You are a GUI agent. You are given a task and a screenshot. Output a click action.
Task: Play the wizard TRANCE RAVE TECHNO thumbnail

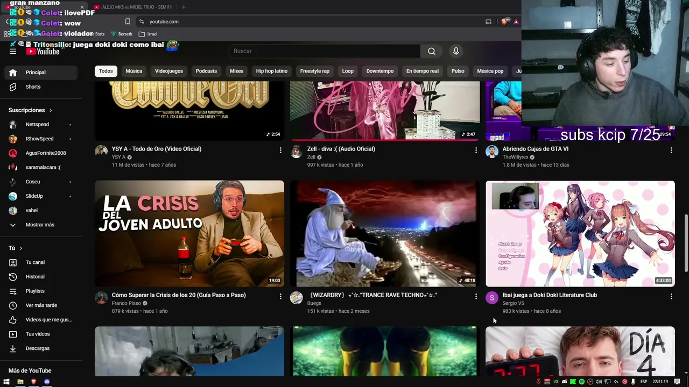pyautogui.click(x=385, y=234)
